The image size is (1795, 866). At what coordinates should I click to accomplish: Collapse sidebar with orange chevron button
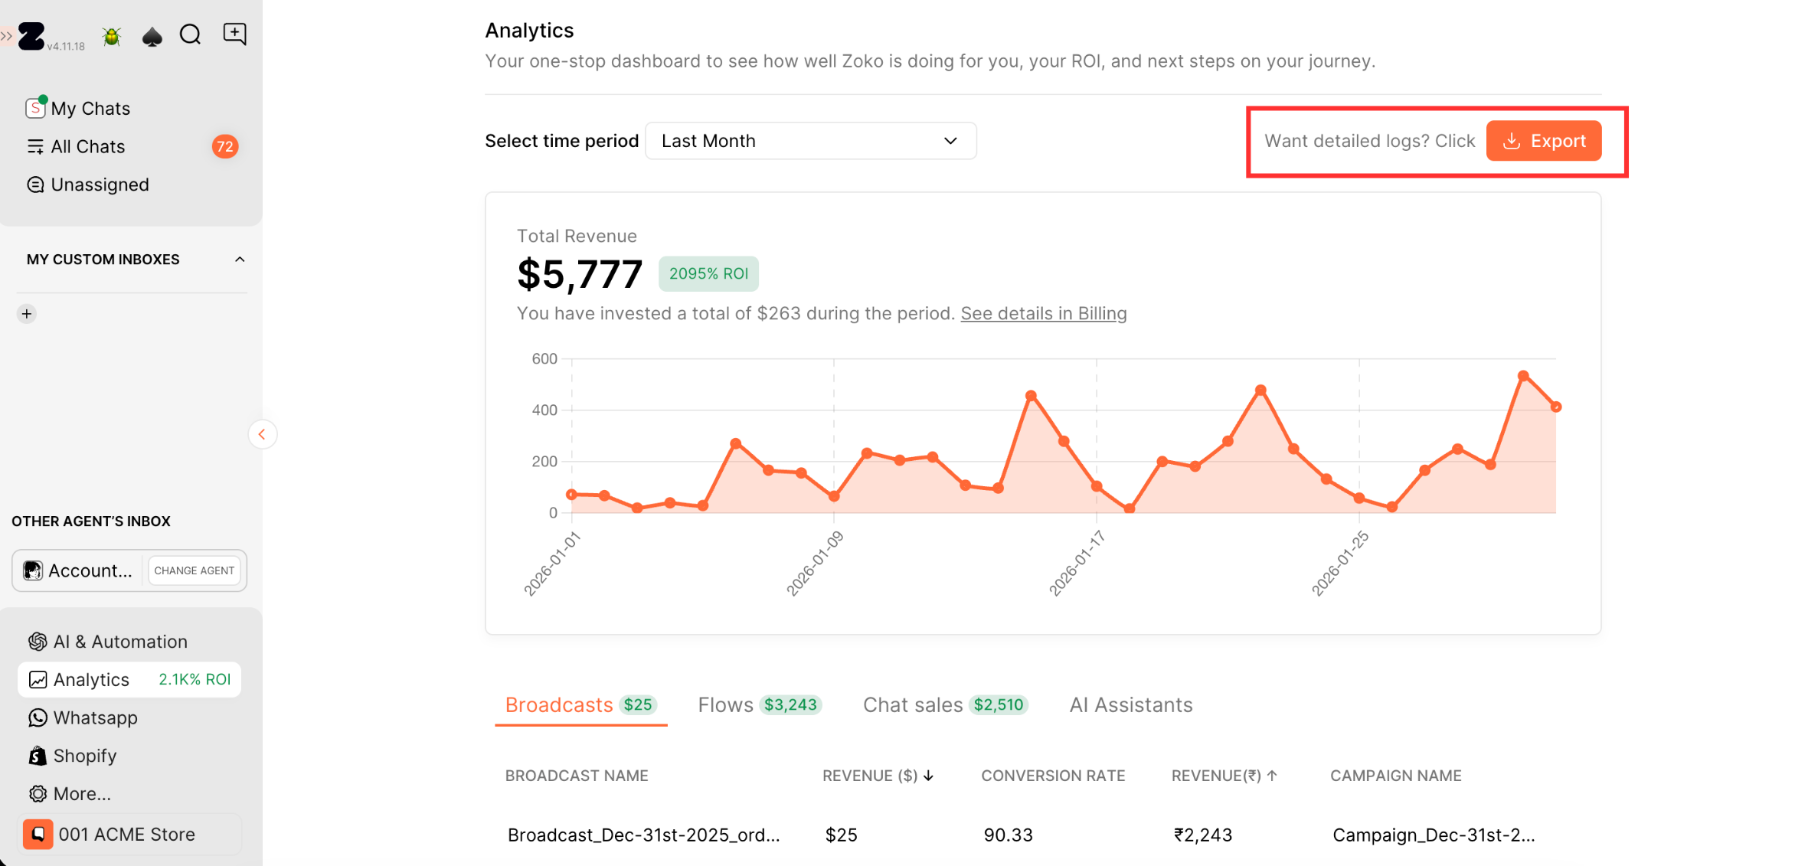click(262, 434)
